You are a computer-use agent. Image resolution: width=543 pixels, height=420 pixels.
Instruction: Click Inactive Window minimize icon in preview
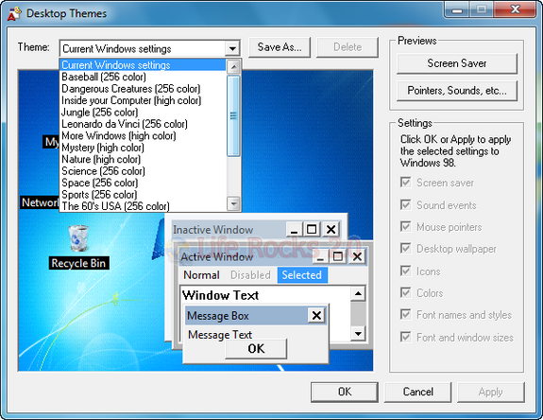pos(295,229)
